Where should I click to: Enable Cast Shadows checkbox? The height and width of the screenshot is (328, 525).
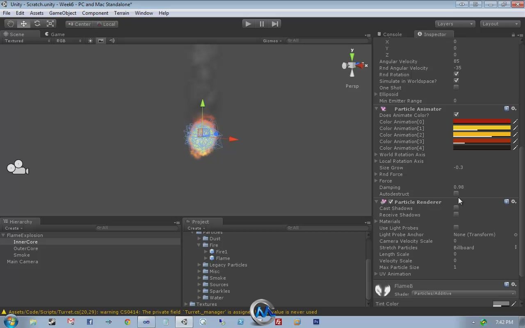pyautogui.click(x=456, y=208)
